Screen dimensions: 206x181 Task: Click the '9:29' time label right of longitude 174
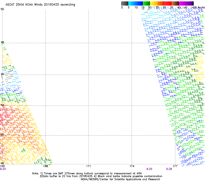click(149, 169)
